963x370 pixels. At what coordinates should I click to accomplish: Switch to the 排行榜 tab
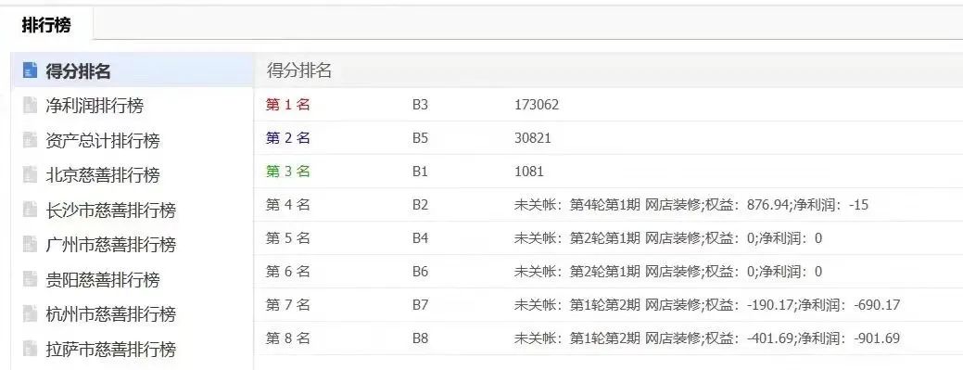pyautogui.click(x=46, y=25)
